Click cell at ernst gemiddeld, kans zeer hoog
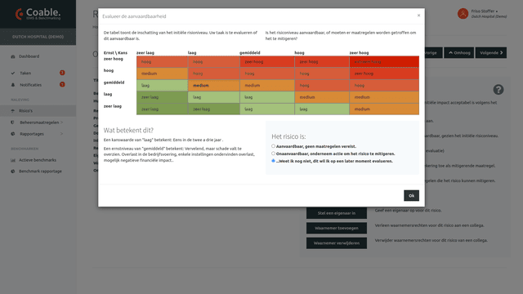 pos(384,85)
